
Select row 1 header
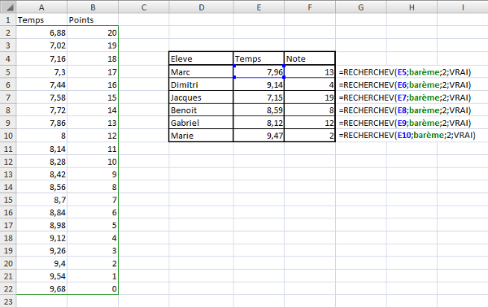coord(8,19)
